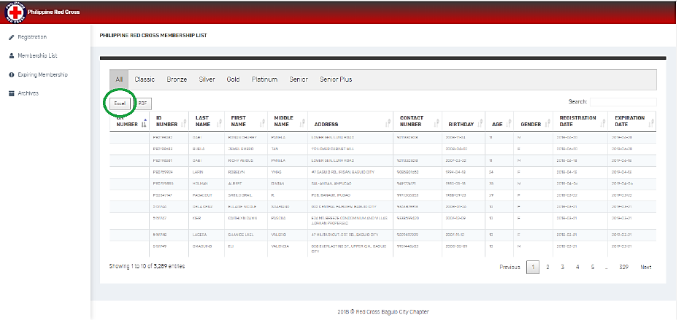Click the Philippine Red Cross logo
The width and height of the screenshot is (684, 320).
pyautogui.click(x=15, y=12)
